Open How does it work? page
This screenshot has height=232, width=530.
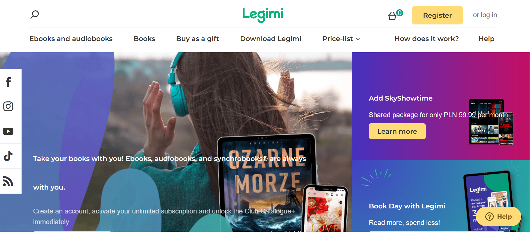point(427,39)
